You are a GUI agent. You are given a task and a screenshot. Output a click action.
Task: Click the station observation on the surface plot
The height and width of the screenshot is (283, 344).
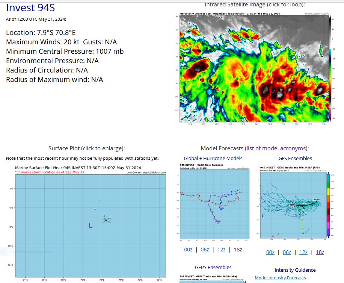click(x=106, y=220)
